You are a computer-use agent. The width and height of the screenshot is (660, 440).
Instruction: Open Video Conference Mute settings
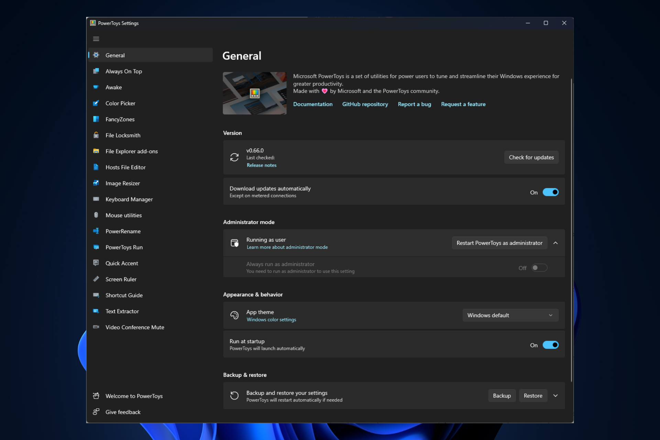click(134, 327)
